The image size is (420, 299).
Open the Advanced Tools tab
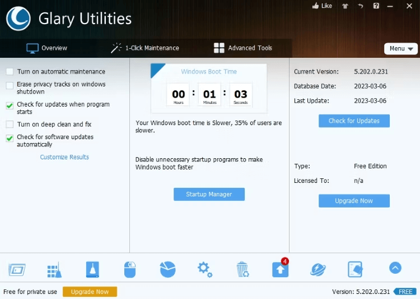point(243,48)
